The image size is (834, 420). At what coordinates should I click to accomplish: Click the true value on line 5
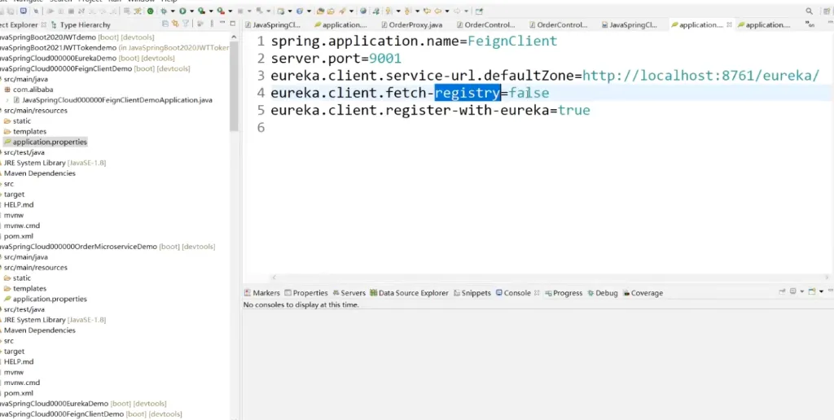tap(574, 110)
